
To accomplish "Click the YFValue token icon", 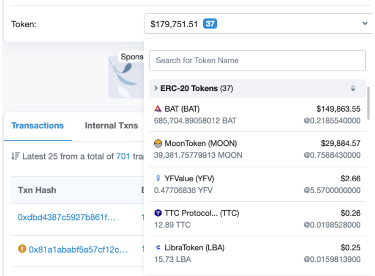I will pyautogui.click(x=159, y=178).
